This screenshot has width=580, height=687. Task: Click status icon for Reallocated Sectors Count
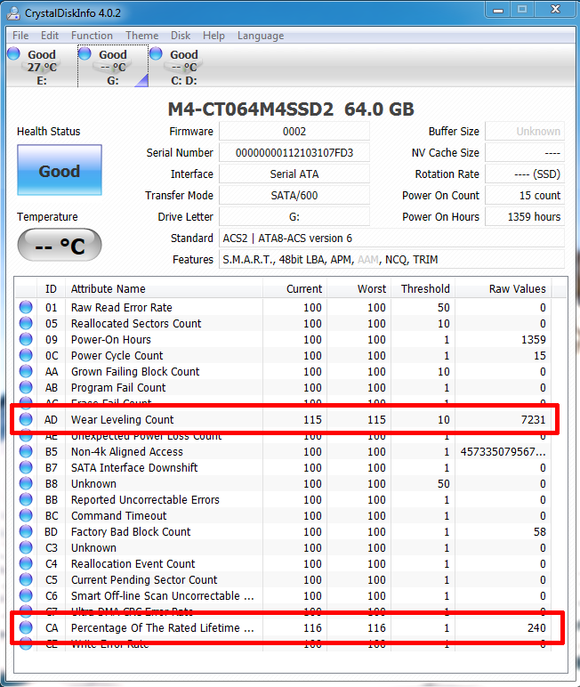tap(26, 323)
